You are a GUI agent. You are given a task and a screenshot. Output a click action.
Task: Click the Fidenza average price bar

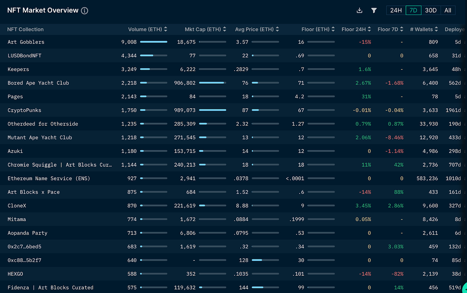pyautogui.click(x=265, y=287)
